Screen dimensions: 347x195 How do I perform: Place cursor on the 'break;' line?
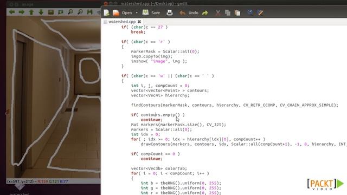[x=138, y=32]
